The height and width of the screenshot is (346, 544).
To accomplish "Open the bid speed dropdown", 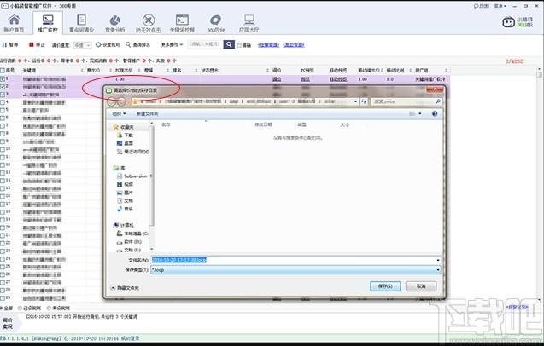I will coord(82,45).
